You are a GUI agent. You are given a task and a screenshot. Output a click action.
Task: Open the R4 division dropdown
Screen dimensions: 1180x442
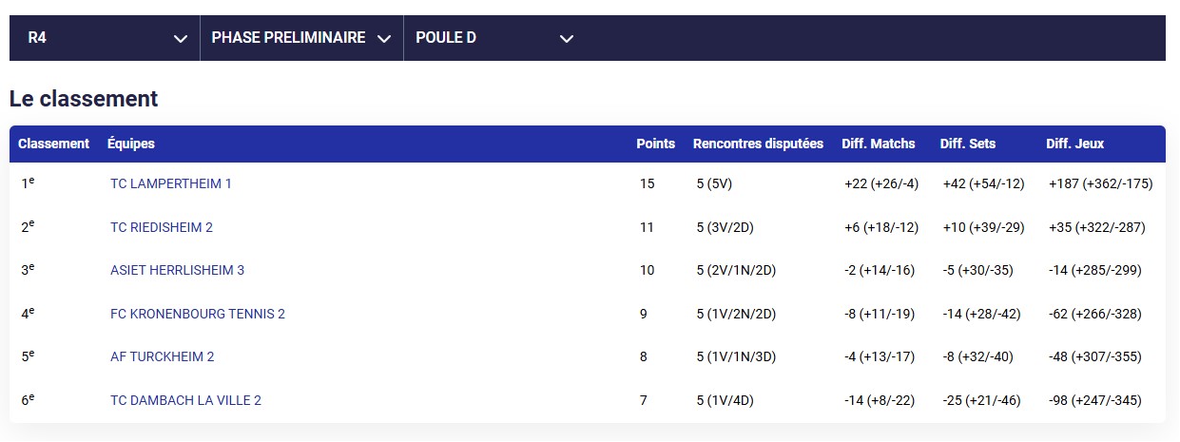[x=105, y=38]
